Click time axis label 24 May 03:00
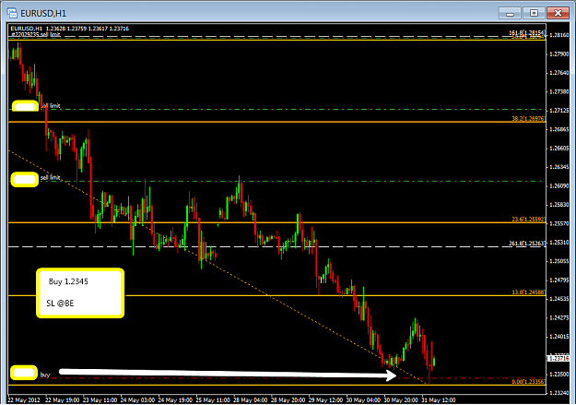Viewport: 576px width, 405px height. 137,399
